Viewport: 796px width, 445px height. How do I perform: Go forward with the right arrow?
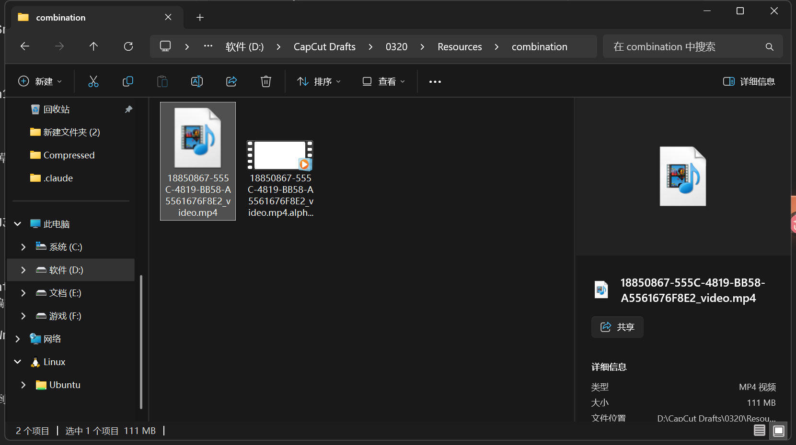pos(59,46)
